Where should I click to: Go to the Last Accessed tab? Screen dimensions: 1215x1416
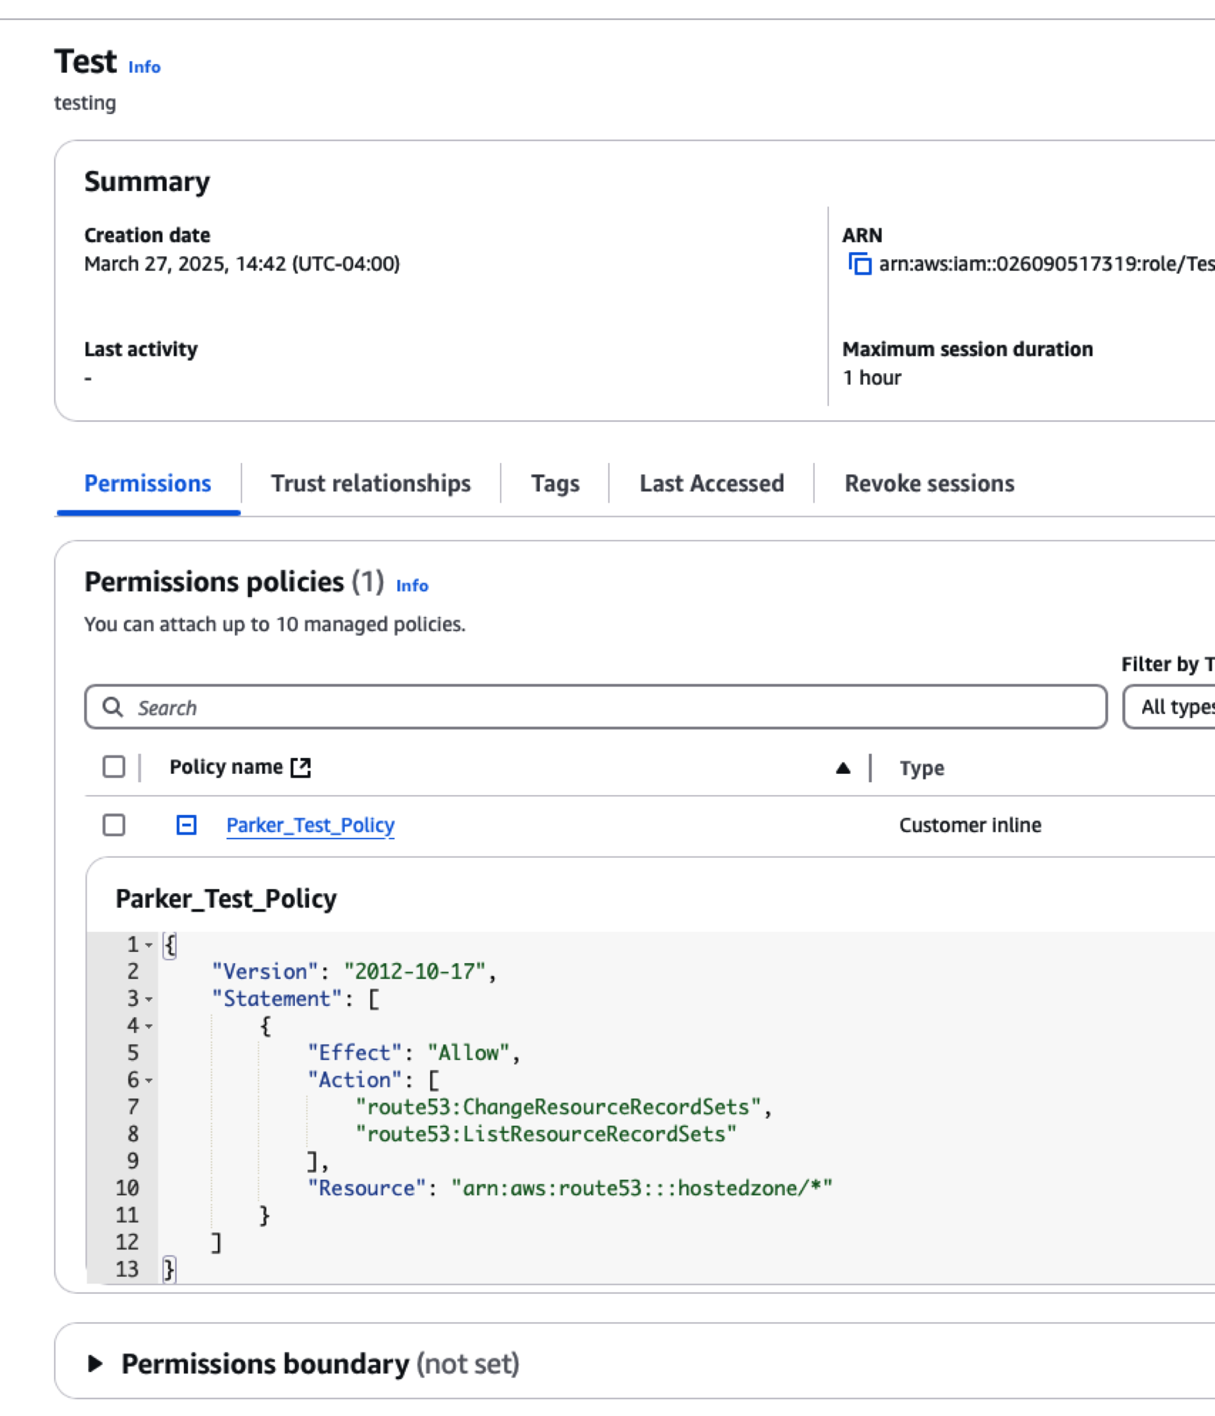pyautogui.click(x=711, y=483)
